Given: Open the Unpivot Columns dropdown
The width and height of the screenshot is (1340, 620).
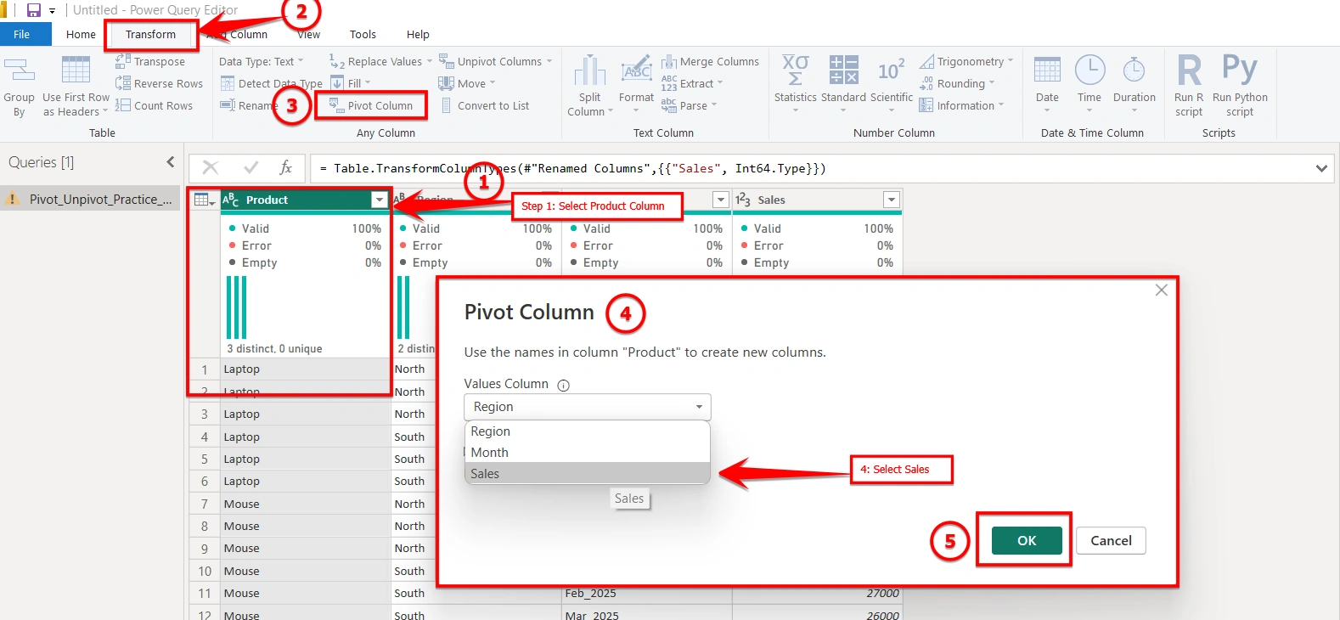Looking at the screenshot, I should [x=496, y=61].
